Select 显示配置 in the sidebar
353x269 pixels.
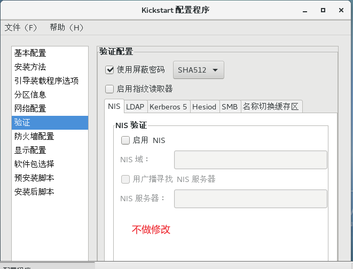point(50,150)
